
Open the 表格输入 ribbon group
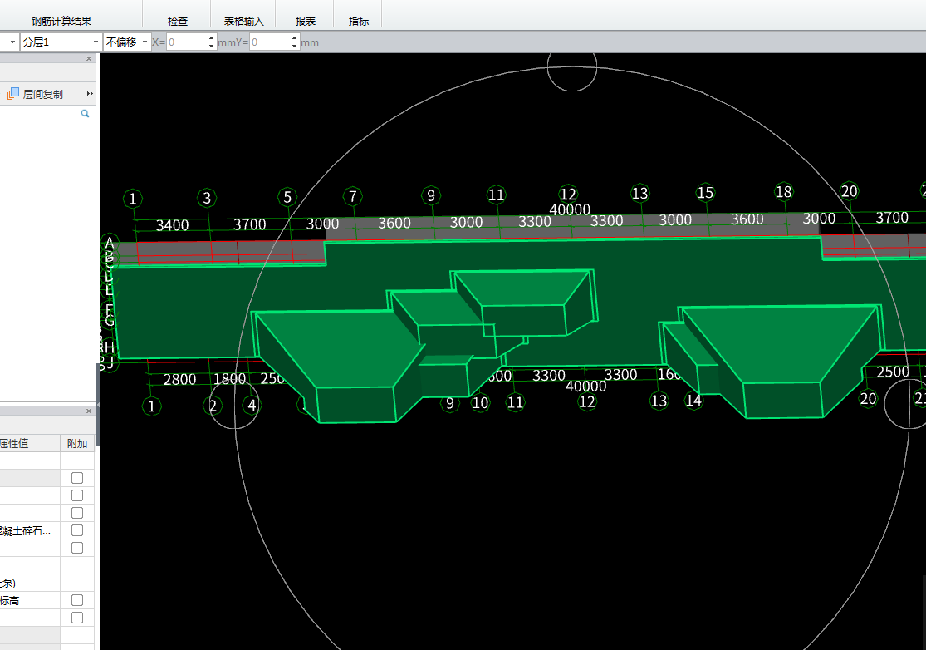[x=243, y=22]
